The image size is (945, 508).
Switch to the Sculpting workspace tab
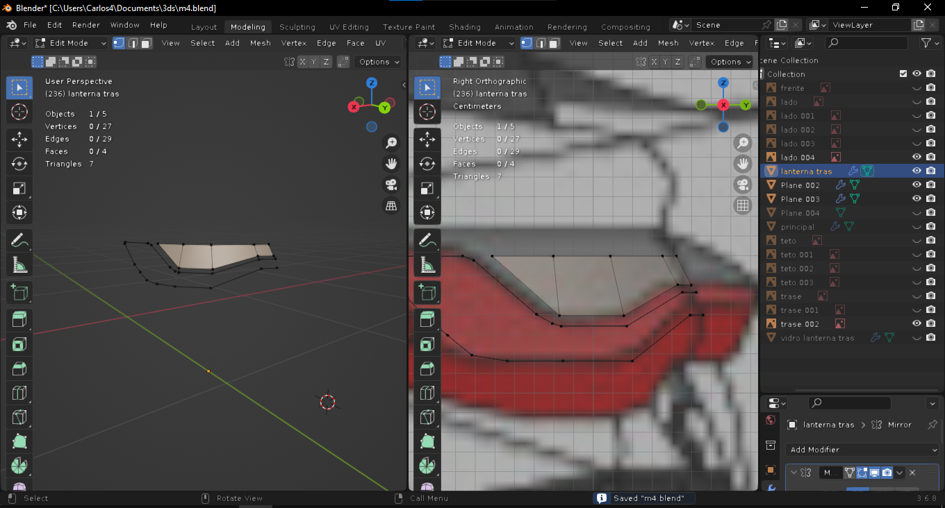[297, 27]
